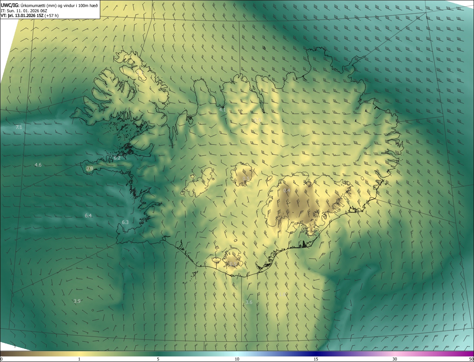
Task: Click the 7.1 precipitation value on the map
Action: [19, 127]
